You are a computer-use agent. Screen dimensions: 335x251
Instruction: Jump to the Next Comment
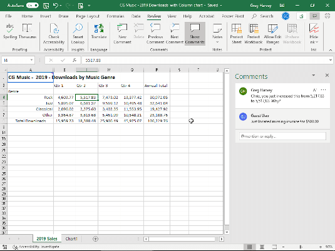pyautogui.click(x=175, y=34)
